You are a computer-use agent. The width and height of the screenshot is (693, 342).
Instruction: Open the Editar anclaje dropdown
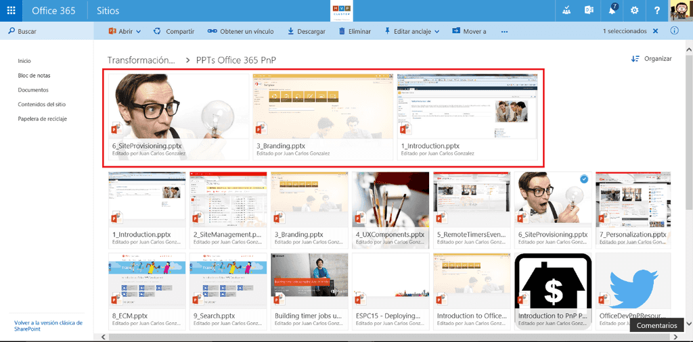point(411,31)
